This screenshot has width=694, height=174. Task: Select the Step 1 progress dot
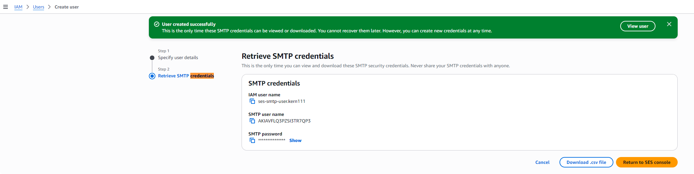[152, 58]
